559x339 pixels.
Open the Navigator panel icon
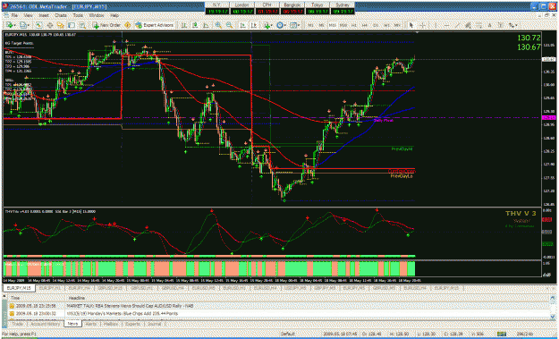61,25
